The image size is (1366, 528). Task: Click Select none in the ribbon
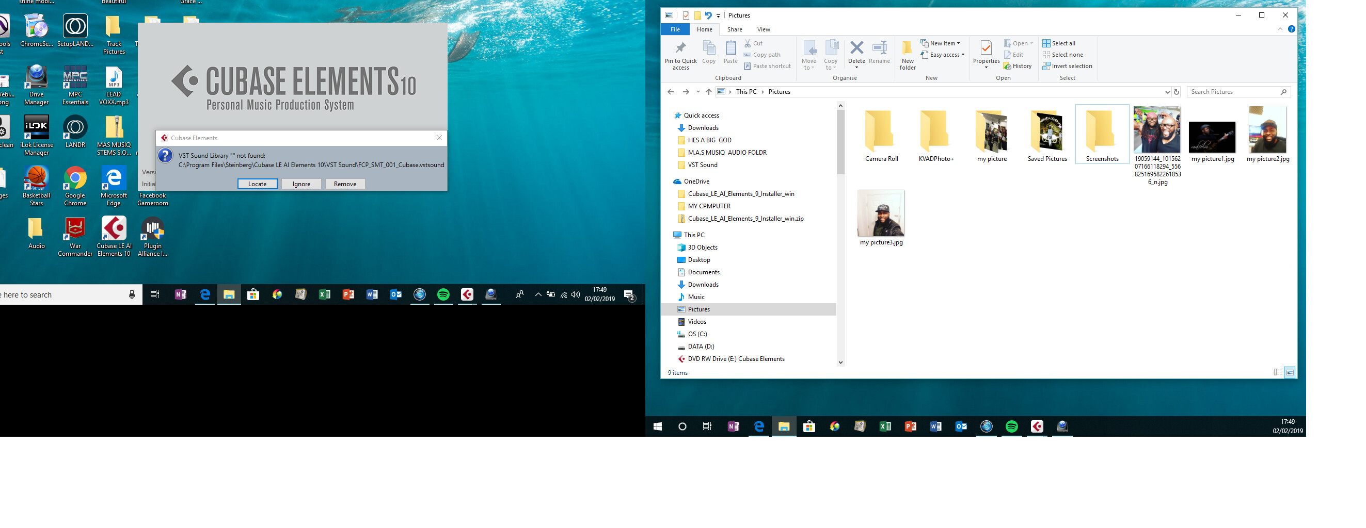[x=1062, y=55]
